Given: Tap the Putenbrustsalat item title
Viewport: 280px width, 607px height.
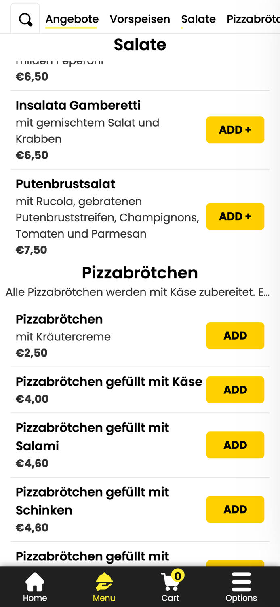Looking at the screenshot, I should [x=65, y=184].
